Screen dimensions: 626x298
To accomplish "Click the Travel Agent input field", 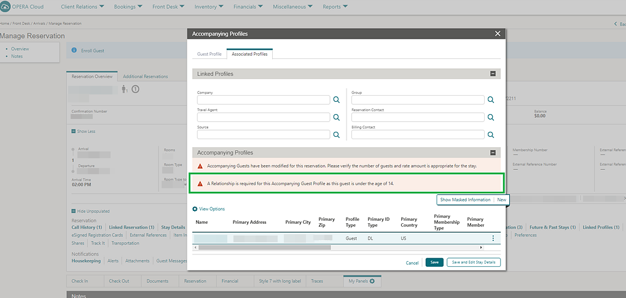I will pos(264,117).
